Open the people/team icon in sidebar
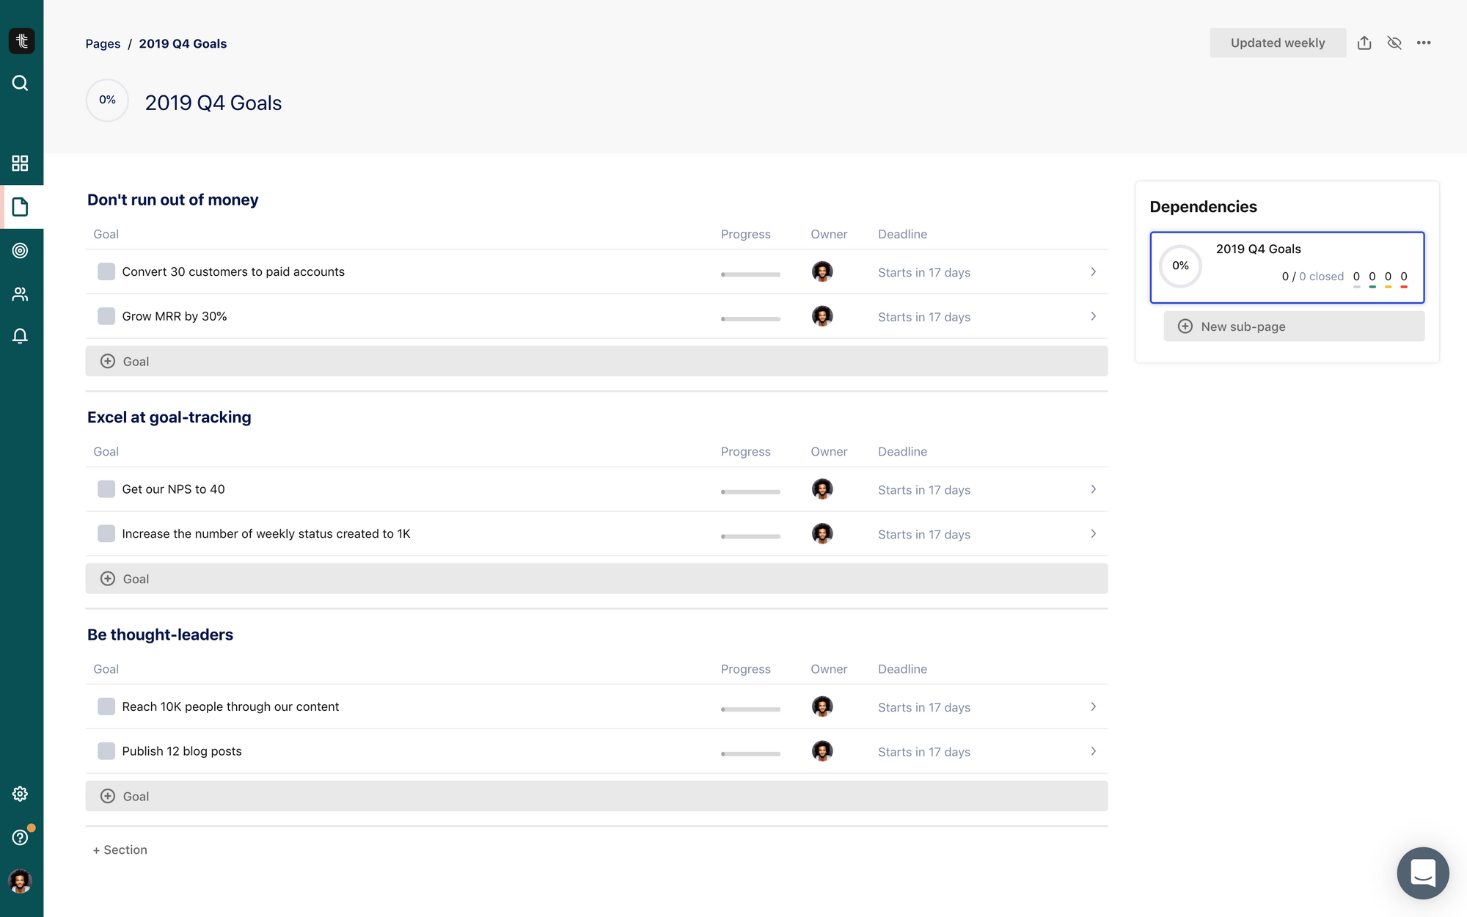 (21, 294)
